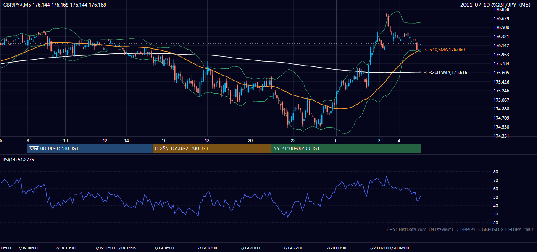Click price axis value 174.888
Image resolution: width=537 pixels, height=252 pixels.
pyautogui.click(x=501, y=109)
